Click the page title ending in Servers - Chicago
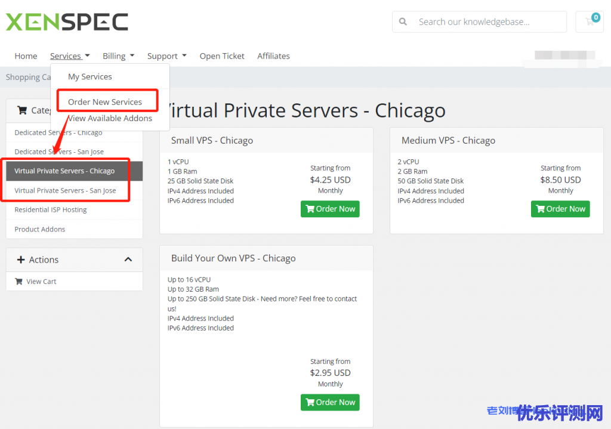 tap(306, 110)
